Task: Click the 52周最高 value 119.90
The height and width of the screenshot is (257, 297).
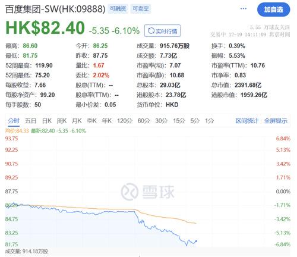Action: (44, 65)
